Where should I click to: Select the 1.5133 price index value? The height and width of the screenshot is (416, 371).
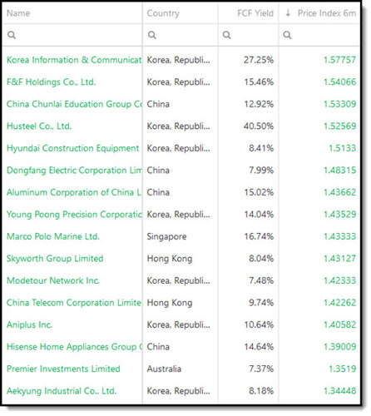343,148
